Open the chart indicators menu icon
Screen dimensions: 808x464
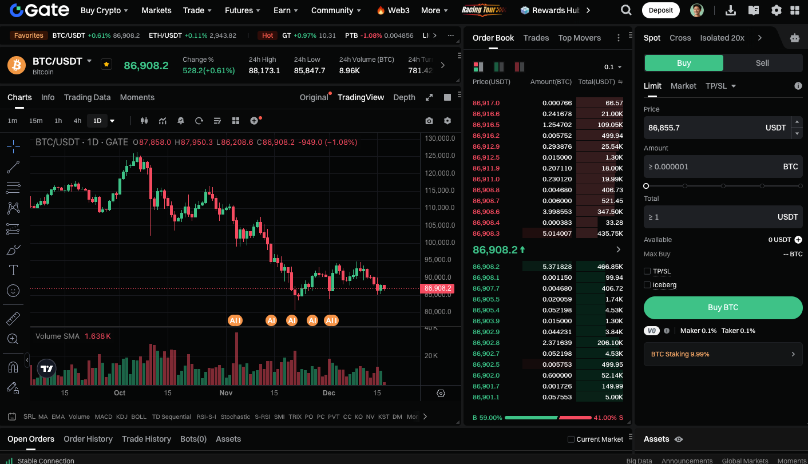pos(163,121)
